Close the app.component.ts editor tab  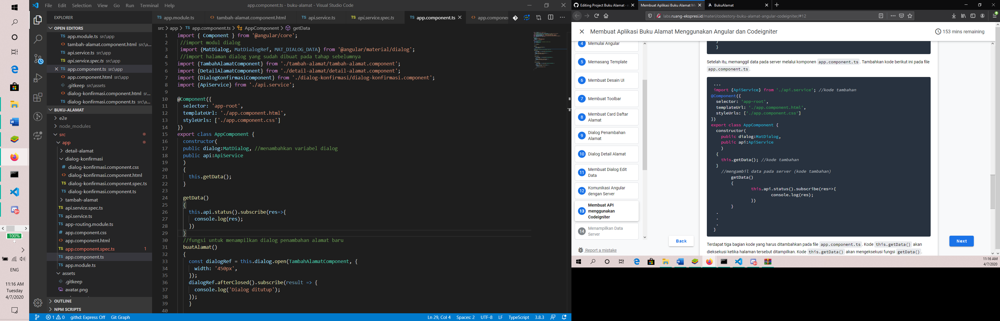[460, 18]
